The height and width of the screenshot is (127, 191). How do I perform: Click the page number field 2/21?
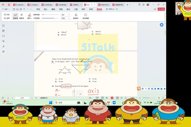(22, 98)
